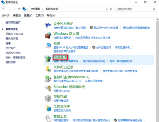Click 创建并格式化硬盘分区 link
Viewport: 159px width, 122px height.
coord(130,120)
